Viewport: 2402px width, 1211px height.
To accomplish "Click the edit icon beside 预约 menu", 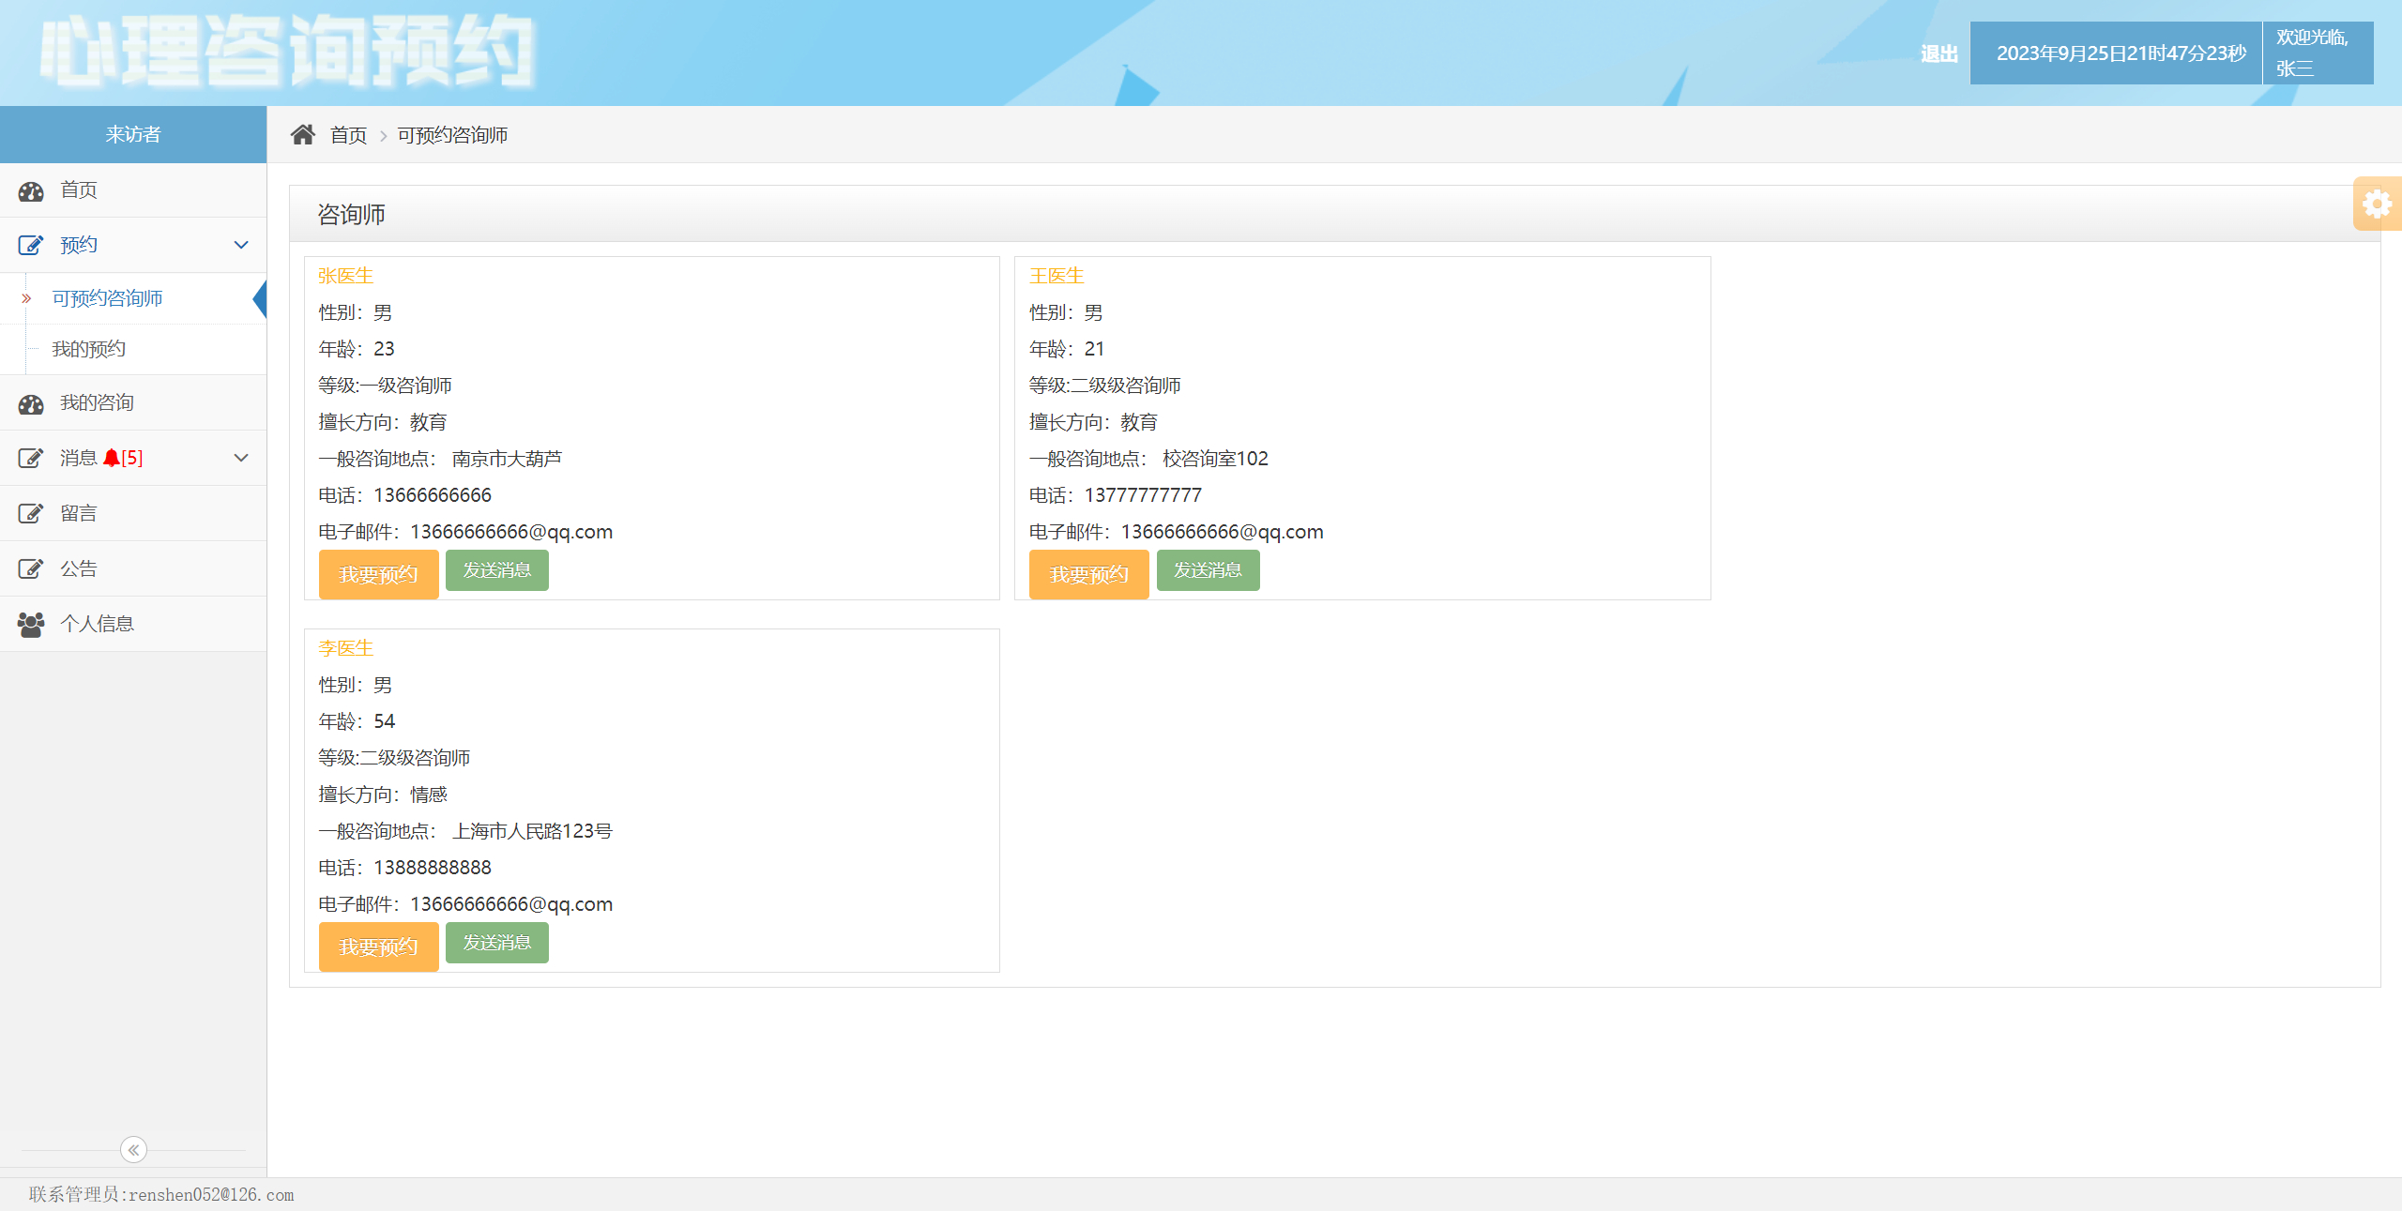I will 31,246.
